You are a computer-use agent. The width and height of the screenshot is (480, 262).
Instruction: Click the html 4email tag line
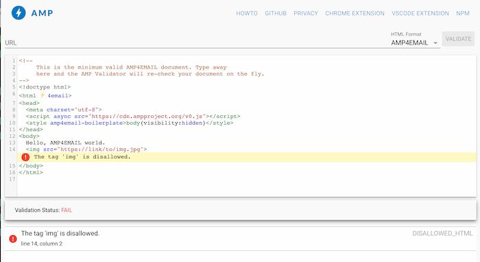click(45, 96)
